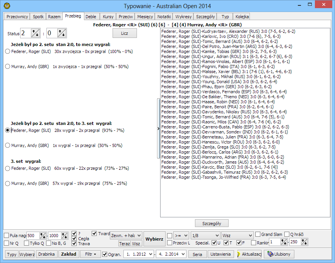Select Federer 60x wygral radio button
The width and height of the screenshot is (335, 263).
[7, 168]
